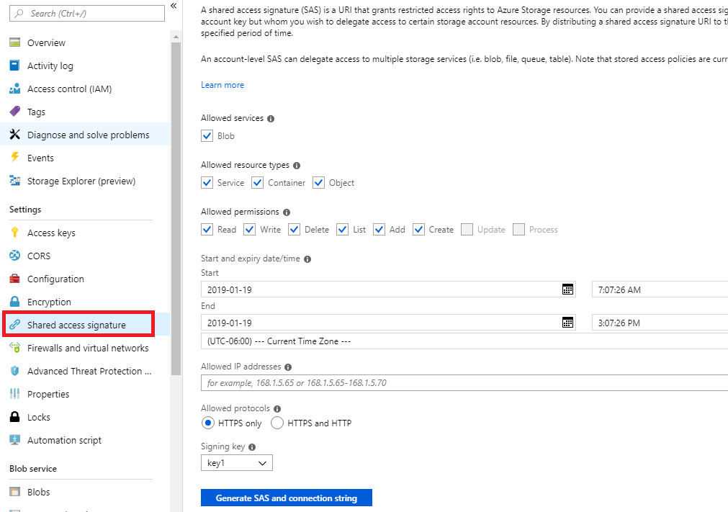Select the HTTPS and HTTP radio button
Image resolution: width=728 pixels, height=512 pixels.
coord(277,423)
